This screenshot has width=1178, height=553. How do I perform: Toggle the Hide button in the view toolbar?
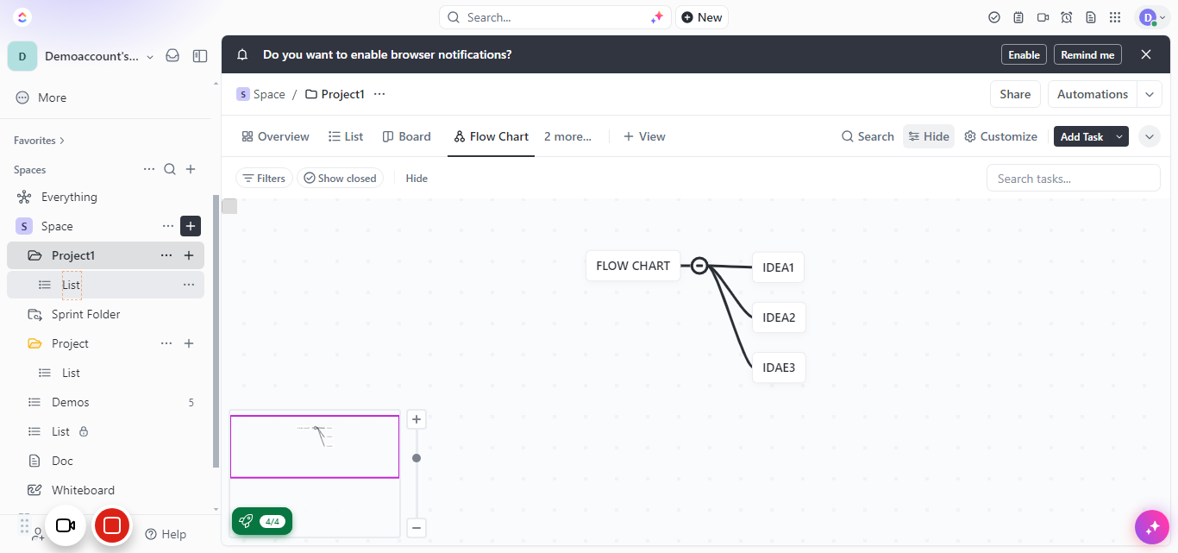pyautogui.click(x=929, y=136)
